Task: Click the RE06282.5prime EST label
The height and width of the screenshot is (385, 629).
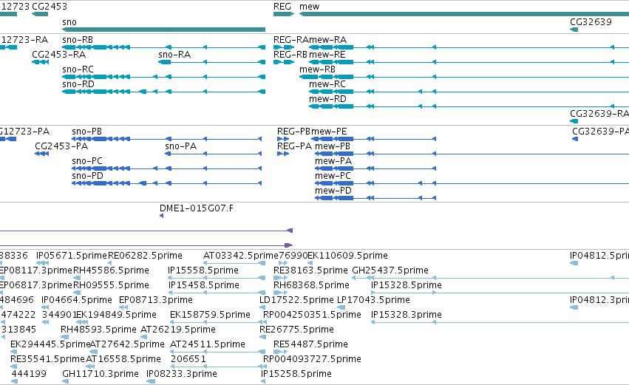Action: point(145,256)
